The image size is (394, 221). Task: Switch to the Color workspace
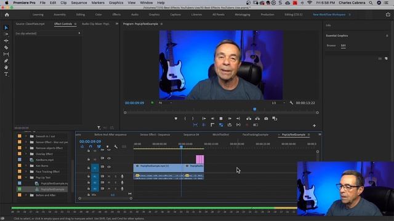98,15
